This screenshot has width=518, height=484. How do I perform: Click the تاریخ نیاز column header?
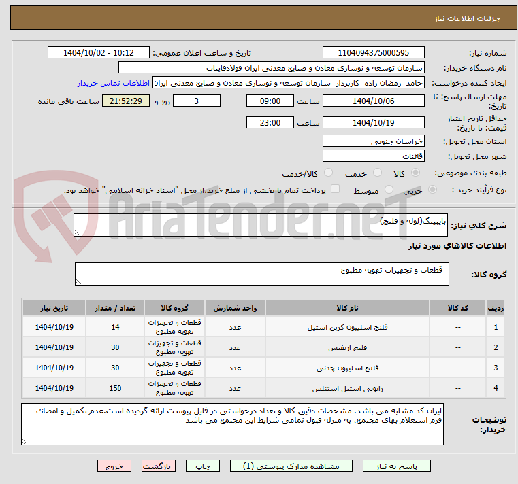pos(54,308)
